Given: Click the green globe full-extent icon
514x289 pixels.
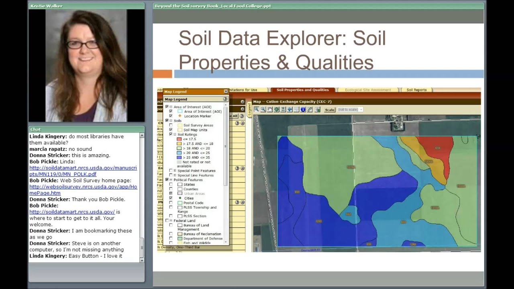Looking at the screenshot, I should click(x=277, y=110).
